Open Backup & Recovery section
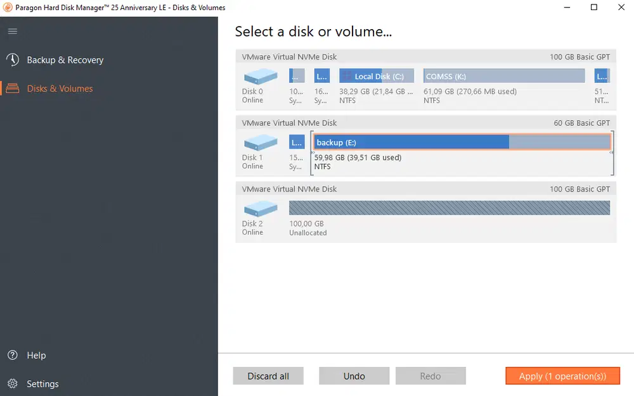Viewport: 634px width, 396px height. (x=65, y=60)
